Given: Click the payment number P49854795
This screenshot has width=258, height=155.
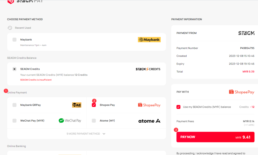Looking at the screenshot, I should (x=247, y=48).
